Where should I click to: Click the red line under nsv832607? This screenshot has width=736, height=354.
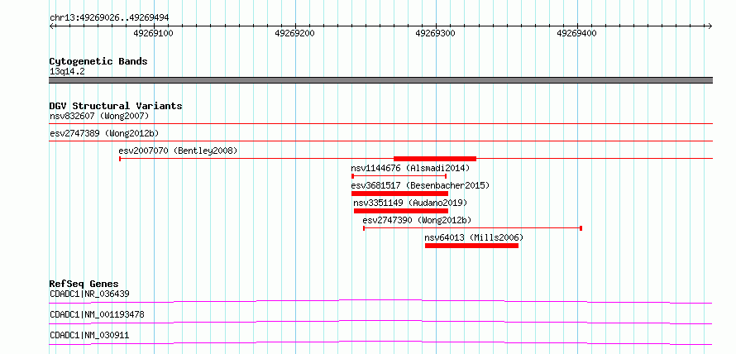point(380,123)
